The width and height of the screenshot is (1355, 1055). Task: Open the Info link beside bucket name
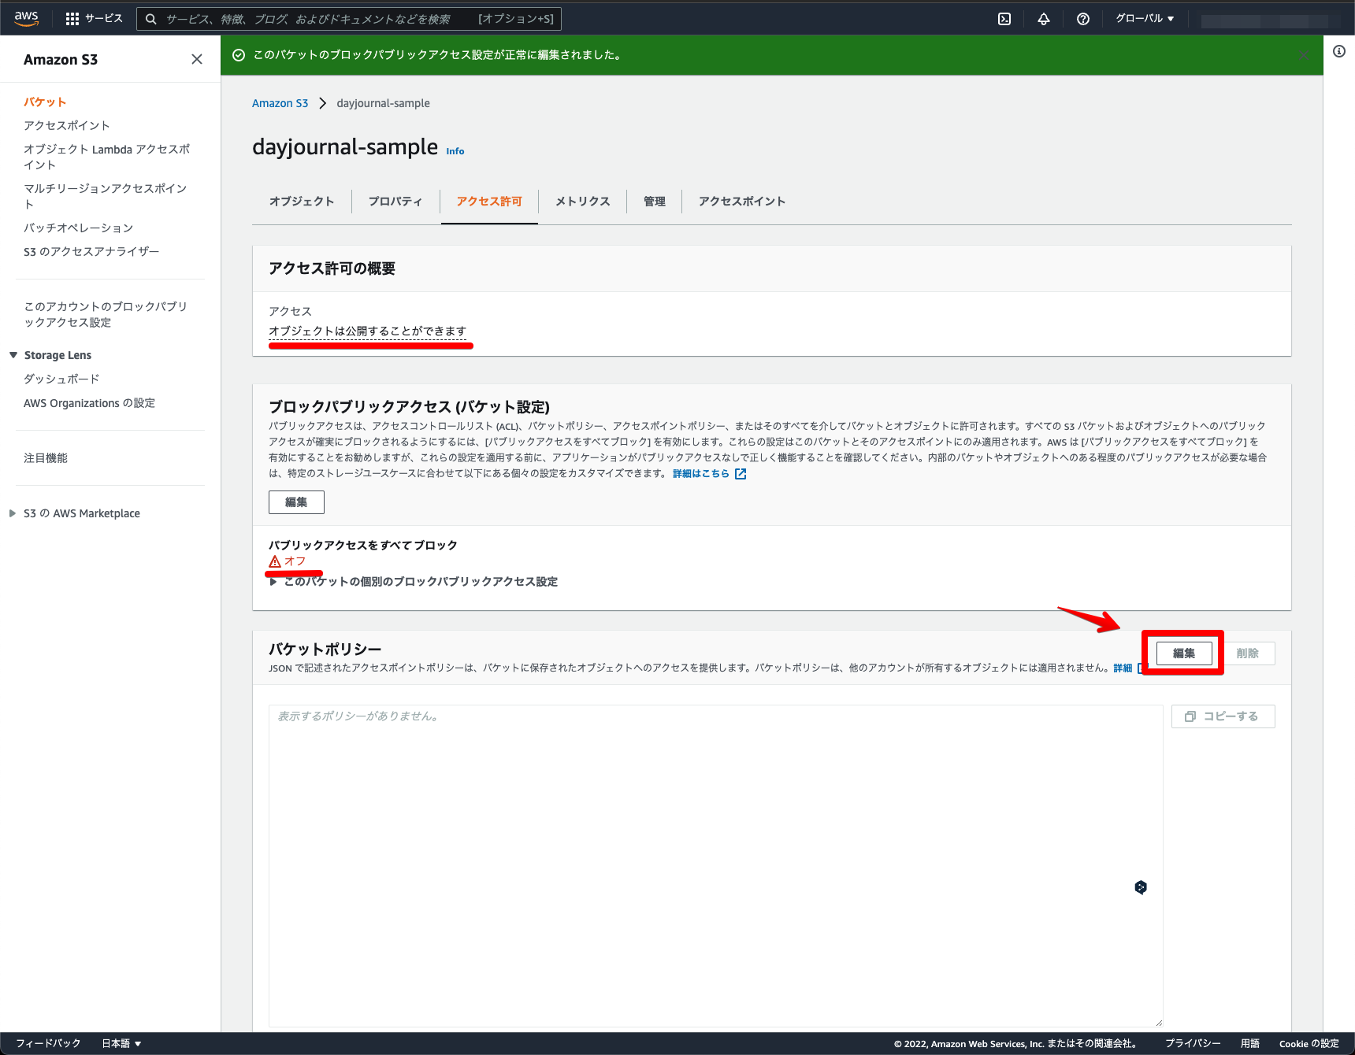coord(455,151)
